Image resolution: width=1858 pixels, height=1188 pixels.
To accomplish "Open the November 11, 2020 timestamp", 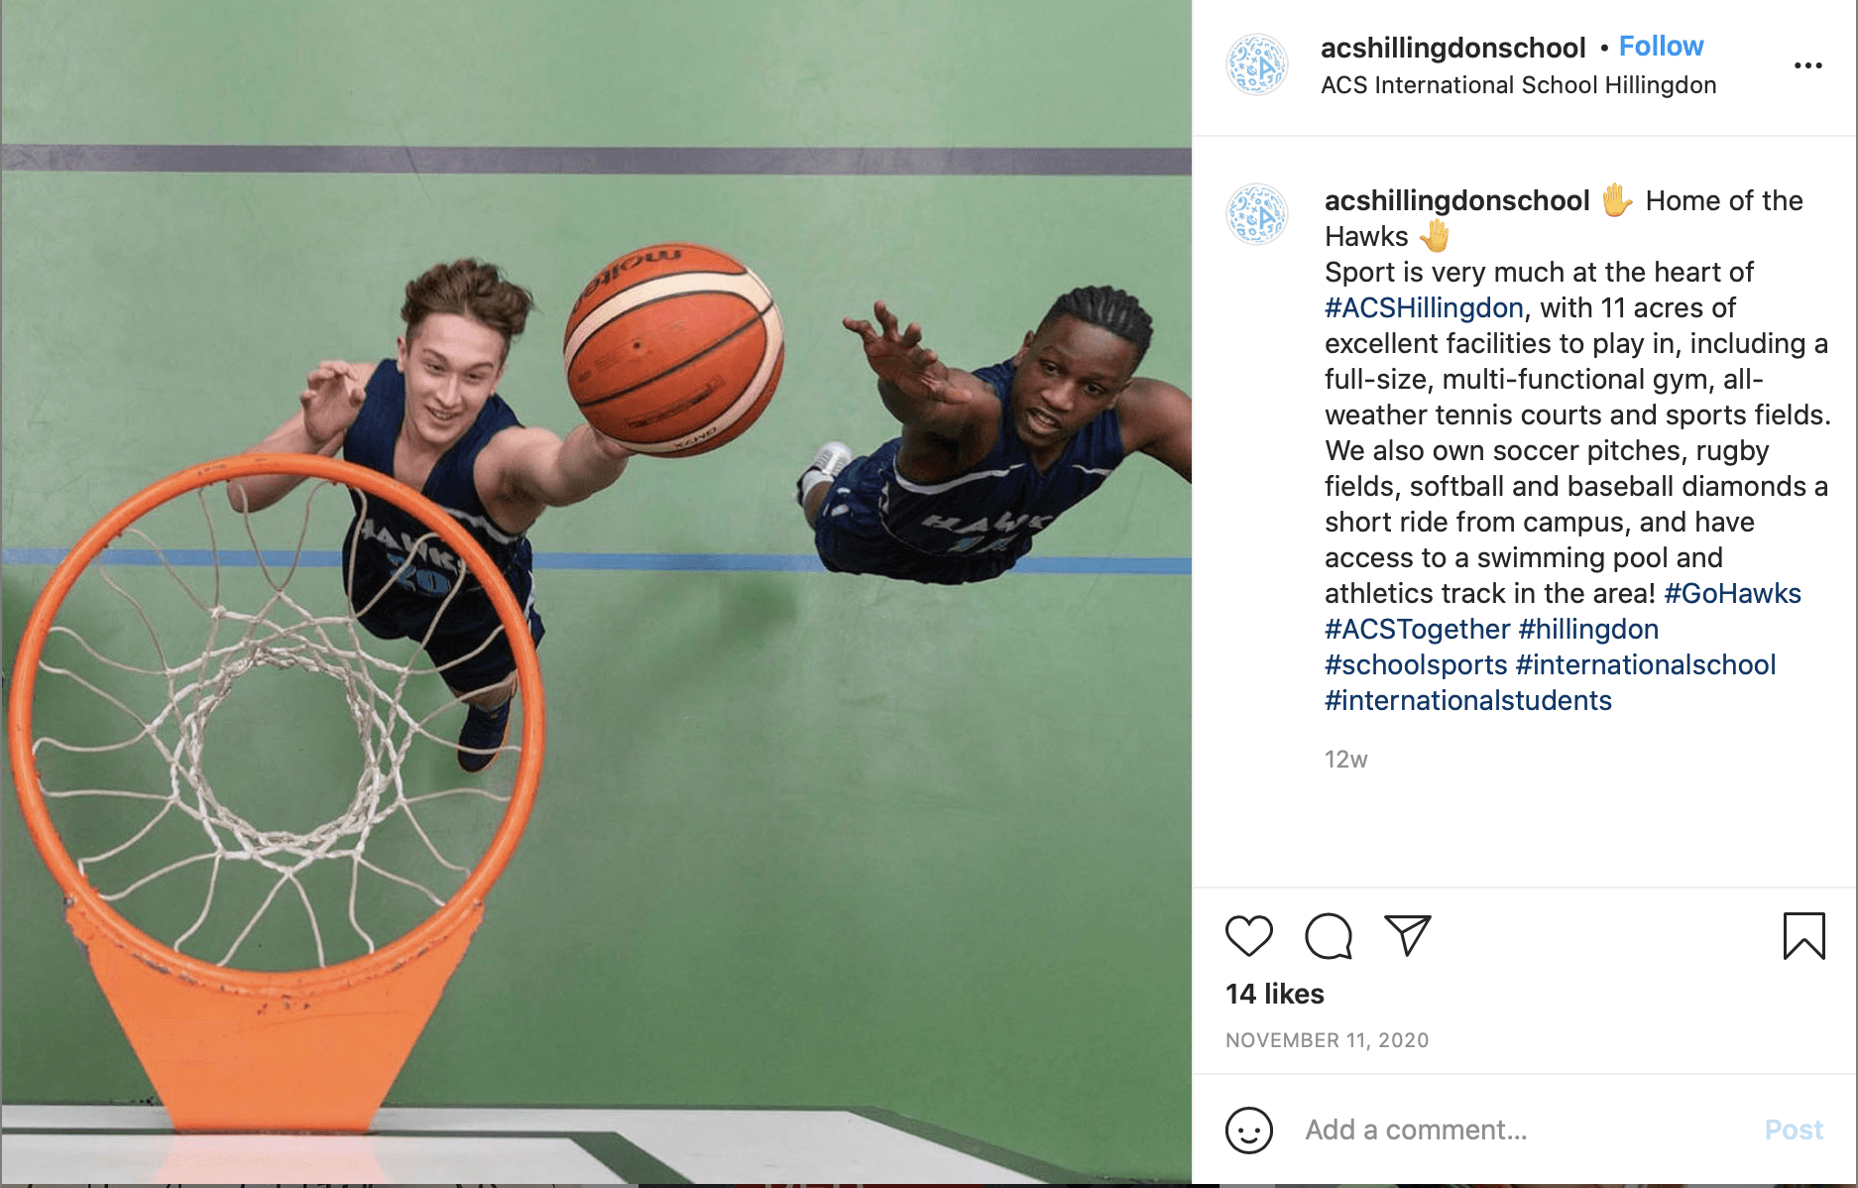I will click(x=1327, y=1040).
